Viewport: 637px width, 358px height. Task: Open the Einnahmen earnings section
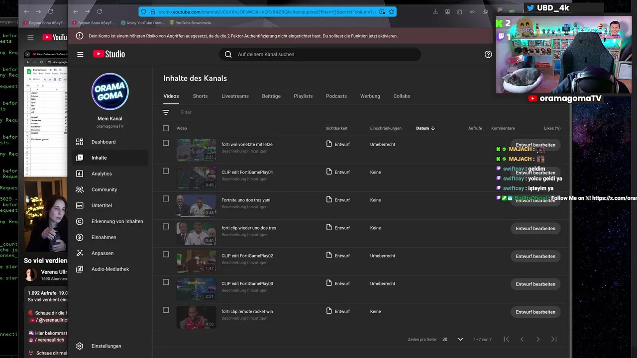(104, 237)
